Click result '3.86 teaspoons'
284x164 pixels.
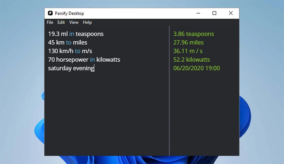point(193,34)
